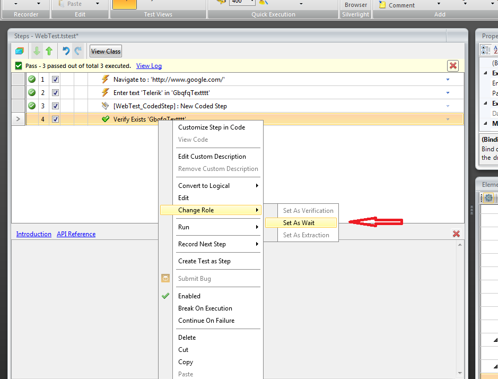Choose Copy in context menu
The height and width of the screenshot is (379, 498).
point(211,362)
